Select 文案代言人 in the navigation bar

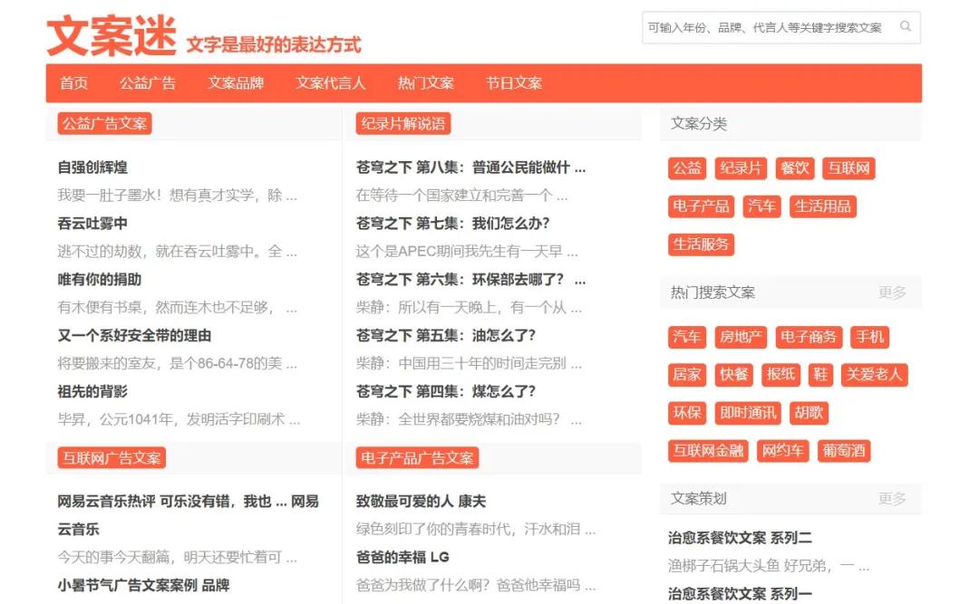click(x=330, y=82)
